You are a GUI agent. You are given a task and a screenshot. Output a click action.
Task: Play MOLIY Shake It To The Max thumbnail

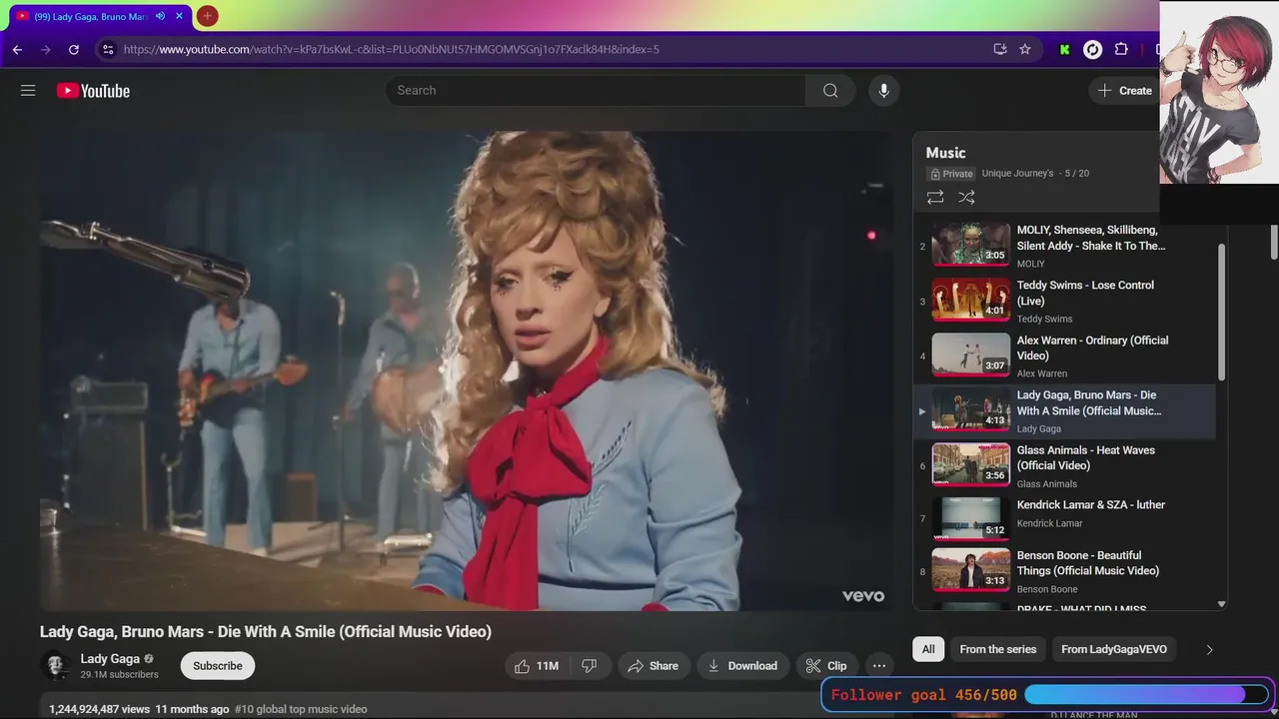(x=970, y=245)
